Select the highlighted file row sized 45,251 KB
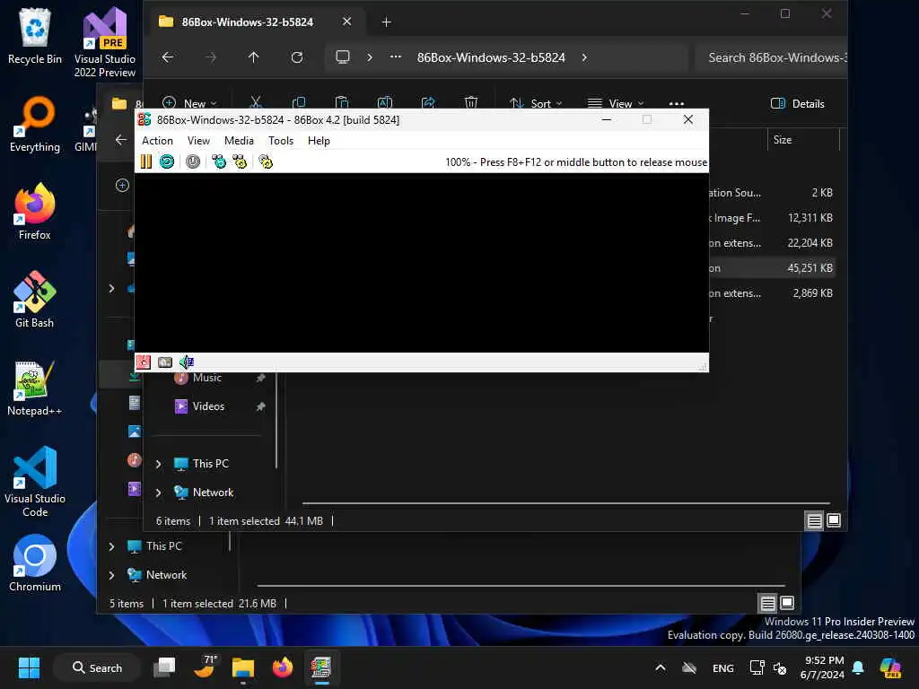919x689 pixels. click(773, 268)
